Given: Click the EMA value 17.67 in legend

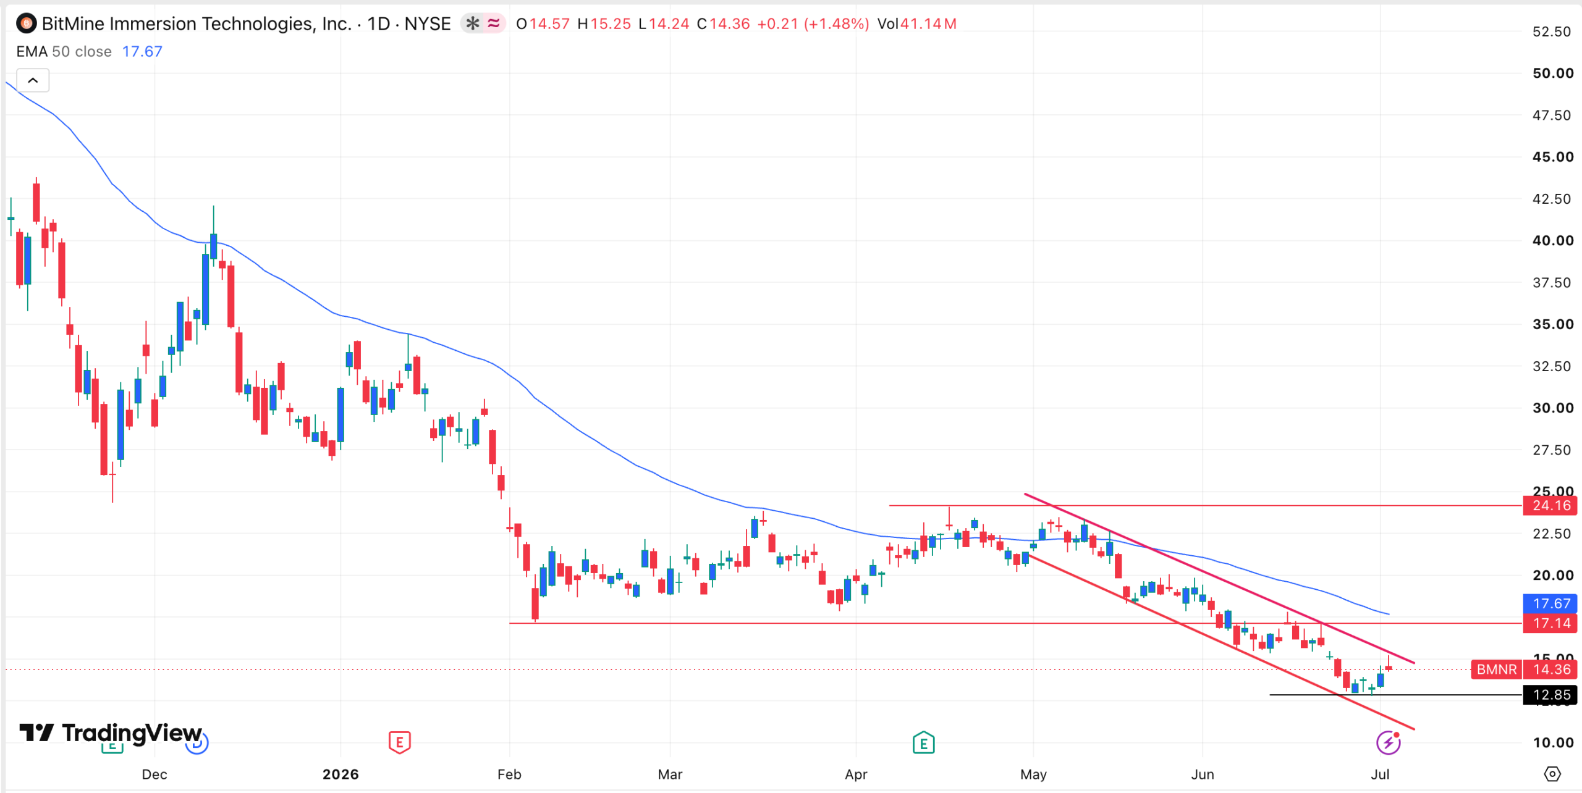Looking at the screenshot, I should (142, 51).
